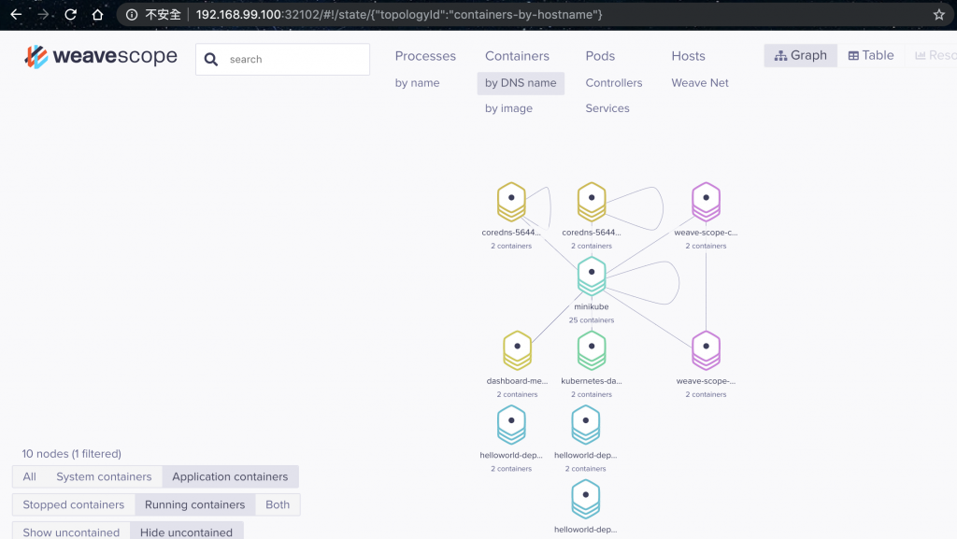Select the first yellow coredns-5644 node
This screenshot has width=957, height=539.
[511, 202]
